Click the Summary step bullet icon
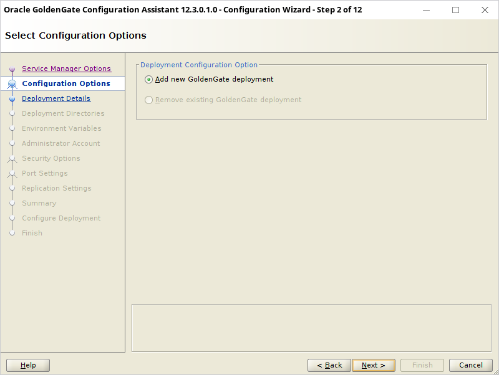The image size is (499, 375). 12,203
